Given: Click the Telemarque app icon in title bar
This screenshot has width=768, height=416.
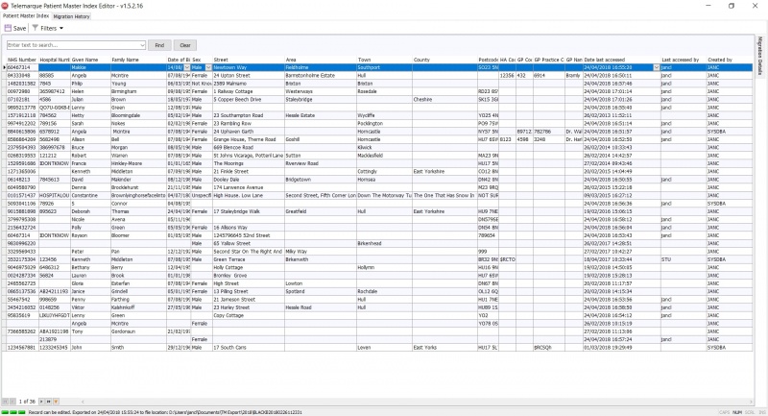Looking at the screenshot, I should tap(5, 5).
